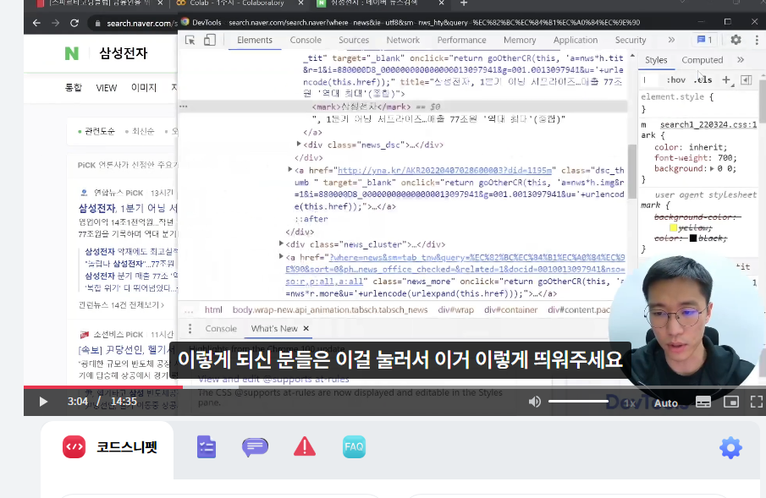The height and width of the screenshot is (498, 766).
Task: Click the selected mark element row
Action: click(403, 107)
